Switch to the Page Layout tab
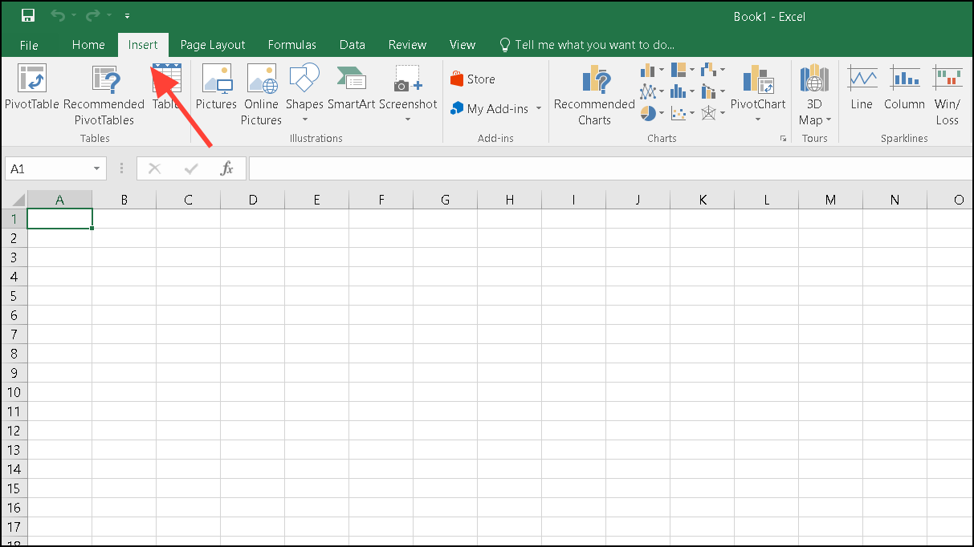 (x=212, y=44)
